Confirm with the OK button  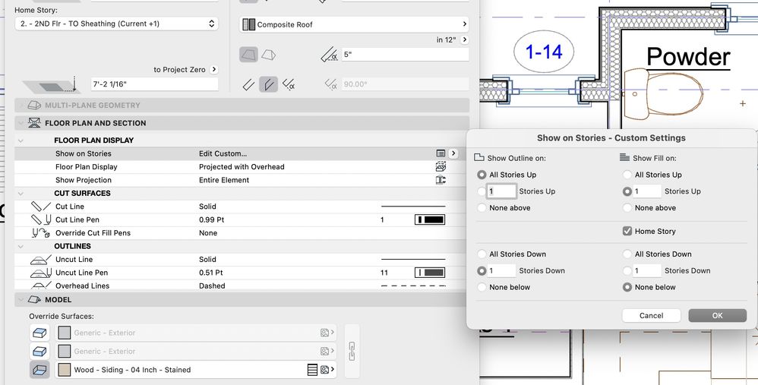(x=718, y=315)
